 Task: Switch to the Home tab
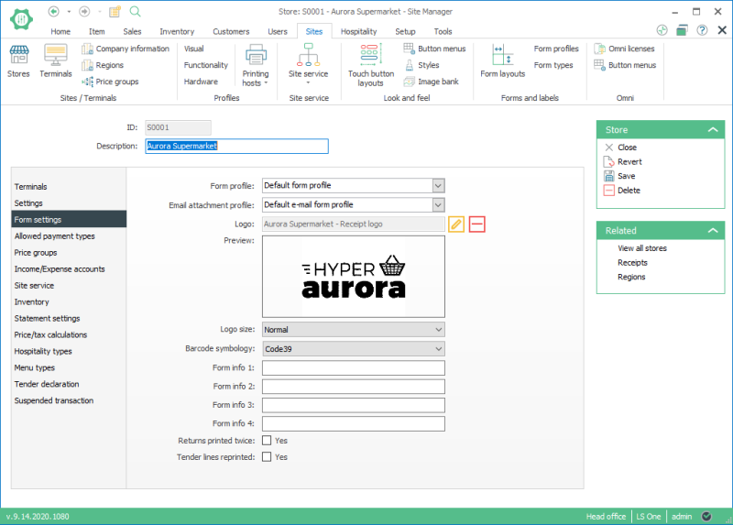(x=60, y=31)
